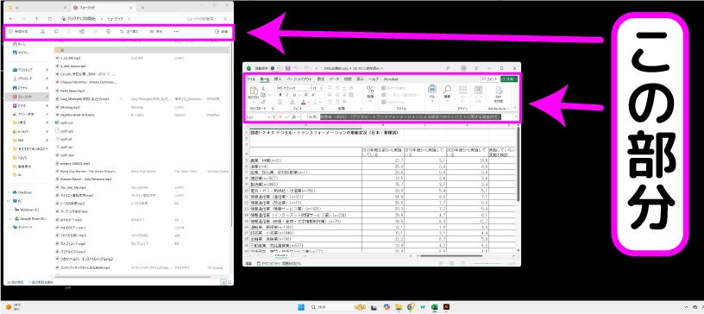Open the 並べ替え sort dropdown in Explorer
This screenshot has height=314, width=704.
click(x=131, y=31)
